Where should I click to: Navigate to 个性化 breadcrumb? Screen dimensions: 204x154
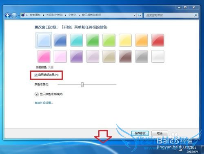click(x=72, y=15)
